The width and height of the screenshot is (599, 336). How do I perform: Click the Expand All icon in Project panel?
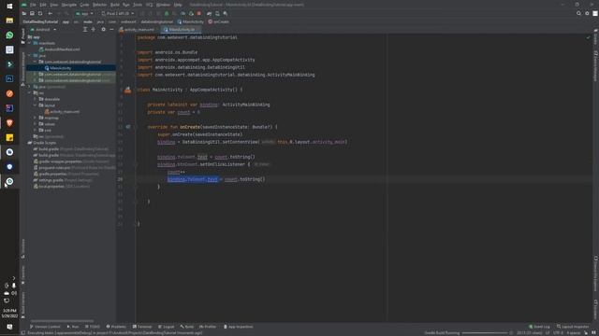(85, 29)
